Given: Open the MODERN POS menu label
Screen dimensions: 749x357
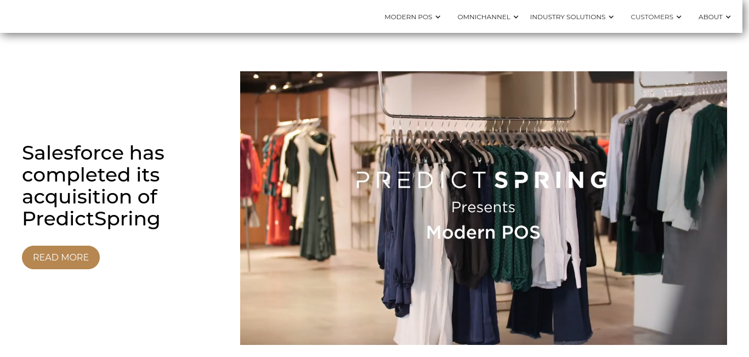Looking at the screenshot, I should 408,17.
